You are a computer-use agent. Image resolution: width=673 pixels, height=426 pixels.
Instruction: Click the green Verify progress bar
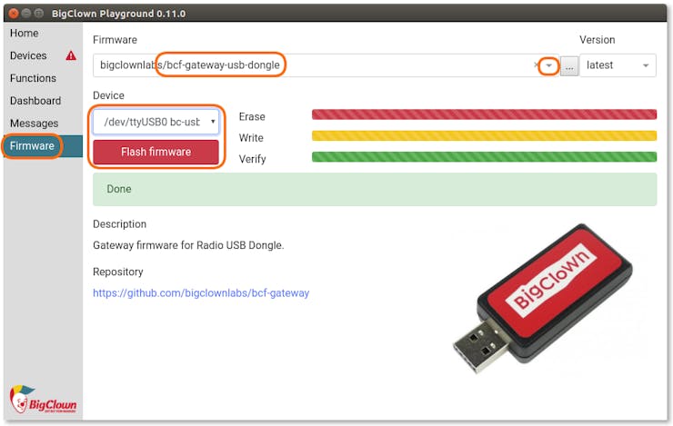tap(484, 157)
